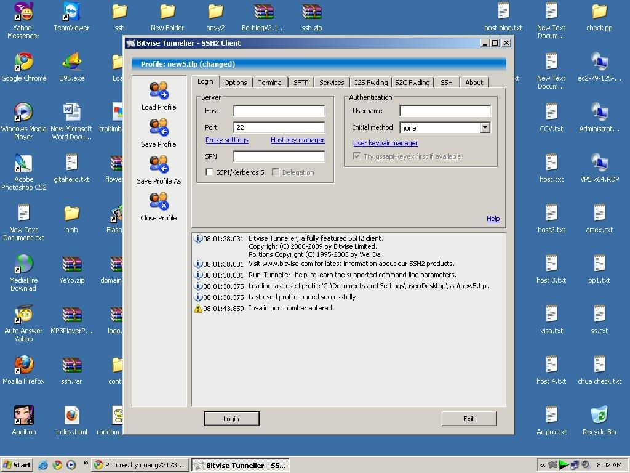Open User keypair manager link
Screen dimensions: 630x473
point(385,143)
